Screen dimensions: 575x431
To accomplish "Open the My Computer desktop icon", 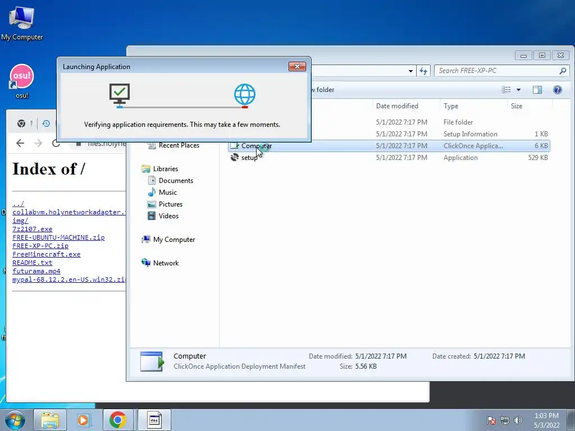I will tap(22, 22).
